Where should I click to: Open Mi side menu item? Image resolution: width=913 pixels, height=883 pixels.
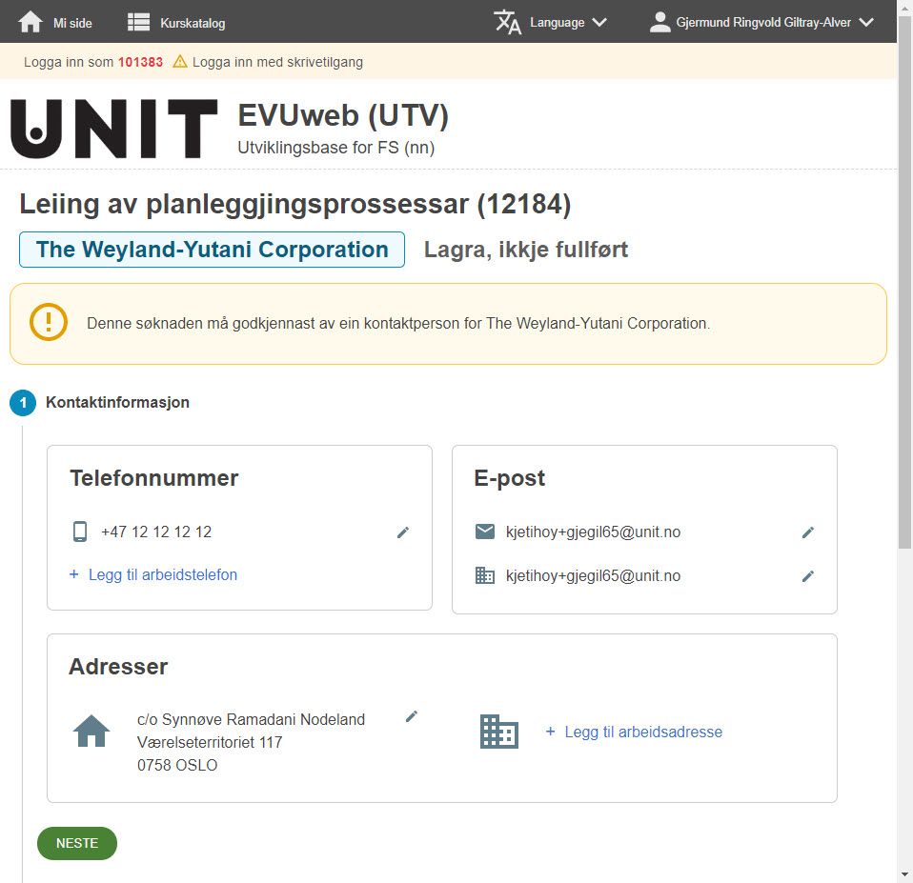pos(72,23)
